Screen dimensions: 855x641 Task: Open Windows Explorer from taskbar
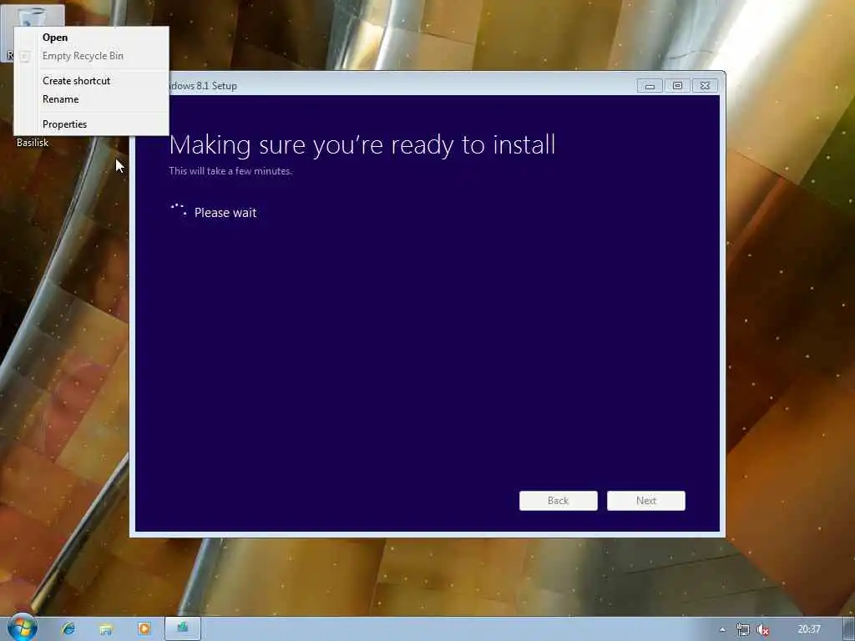pyautogui.click(x=106, y=628)
